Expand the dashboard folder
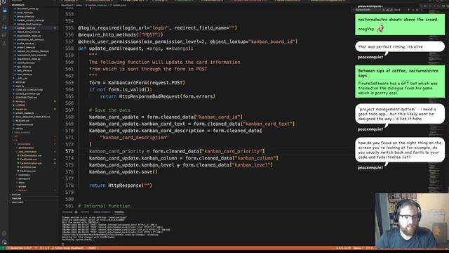The width and height of the screenshot is (449, 253). point(24,179)
